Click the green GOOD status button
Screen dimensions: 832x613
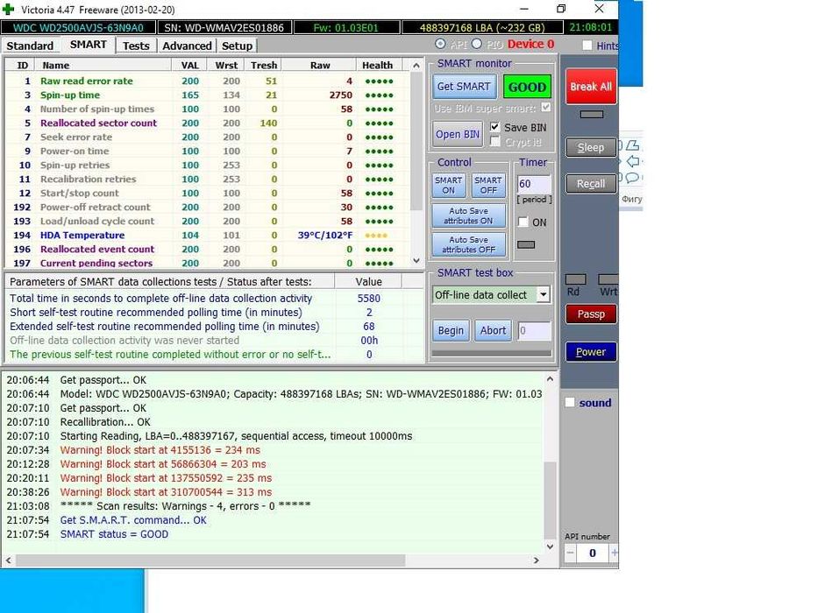pyautogui.click(x=527, y=87)
